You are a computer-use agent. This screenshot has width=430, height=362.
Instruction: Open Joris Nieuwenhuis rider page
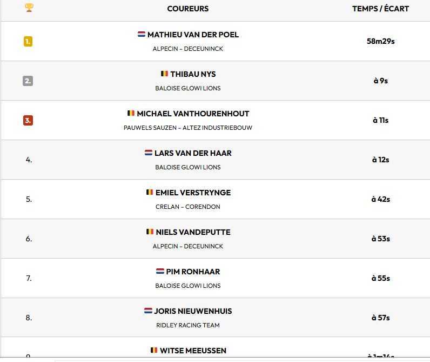[193, 311]
